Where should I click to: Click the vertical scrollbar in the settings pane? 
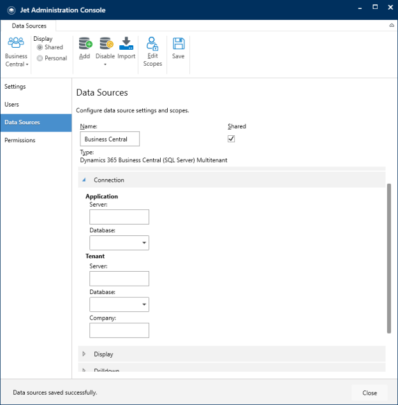388,258
